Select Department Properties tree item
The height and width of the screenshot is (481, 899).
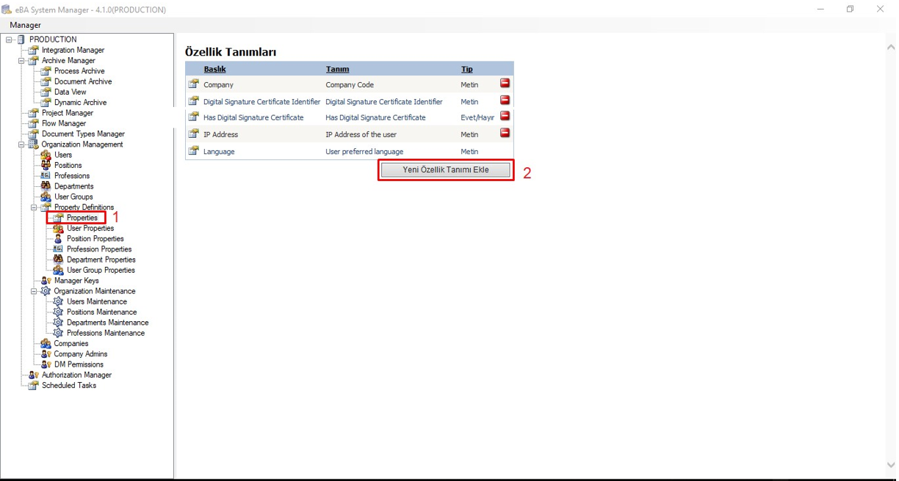[101, 260]
